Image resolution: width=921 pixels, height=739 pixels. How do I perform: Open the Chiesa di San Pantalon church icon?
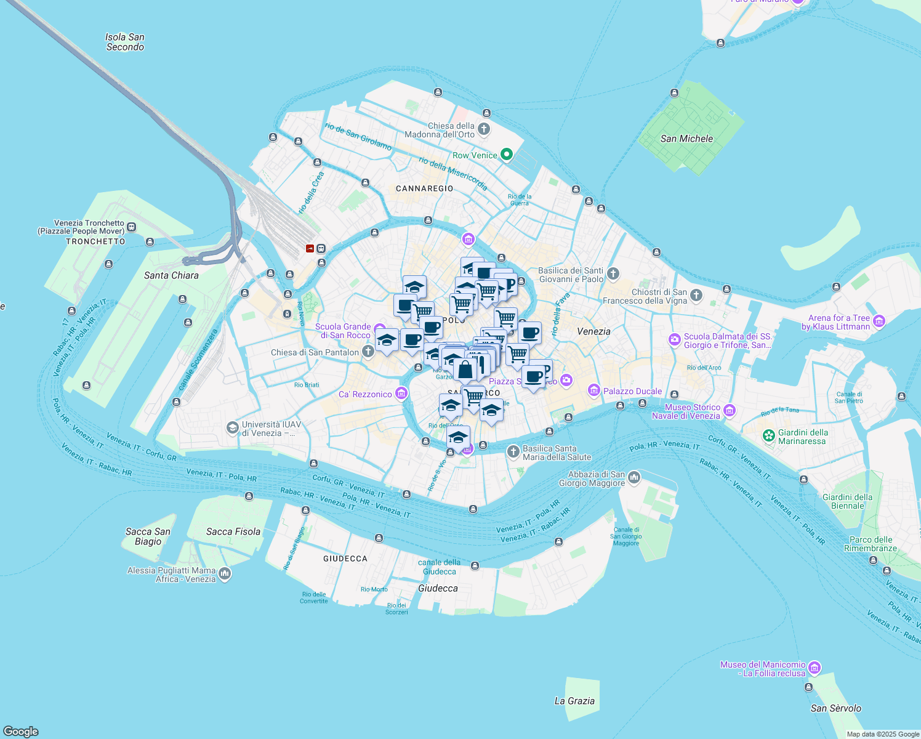pyautogui.click(x=368, y=352)
